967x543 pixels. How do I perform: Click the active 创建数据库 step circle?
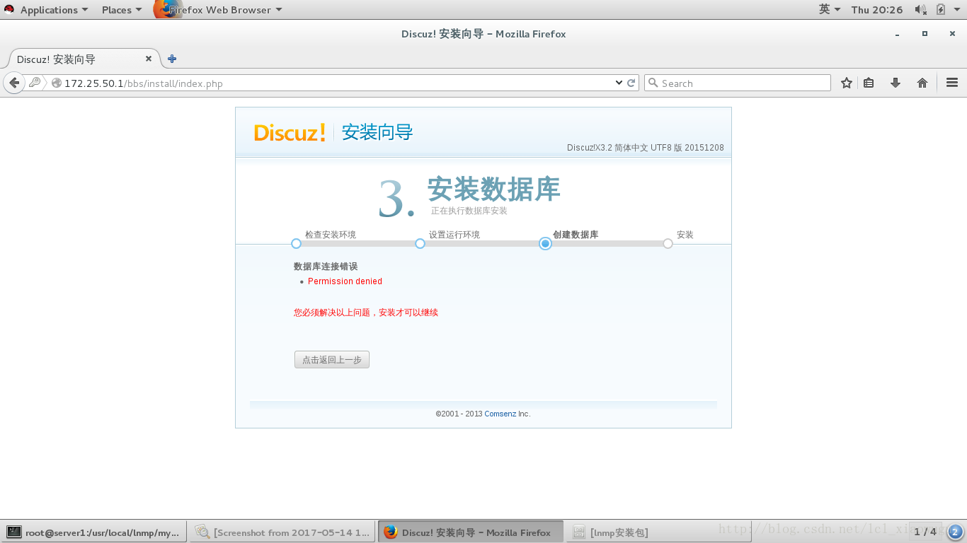(545, 243)
